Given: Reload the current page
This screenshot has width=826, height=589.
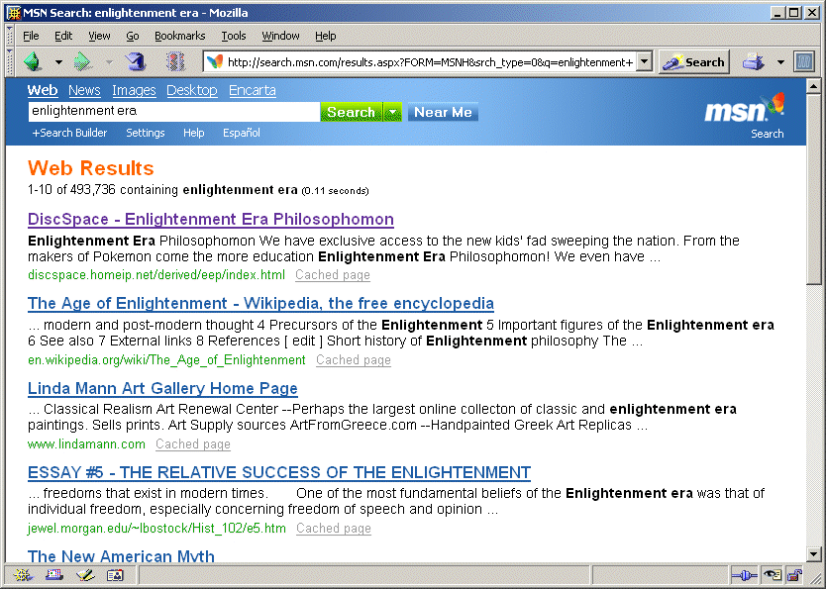Looking at the screenshot, I should click(x=136, y=61).
